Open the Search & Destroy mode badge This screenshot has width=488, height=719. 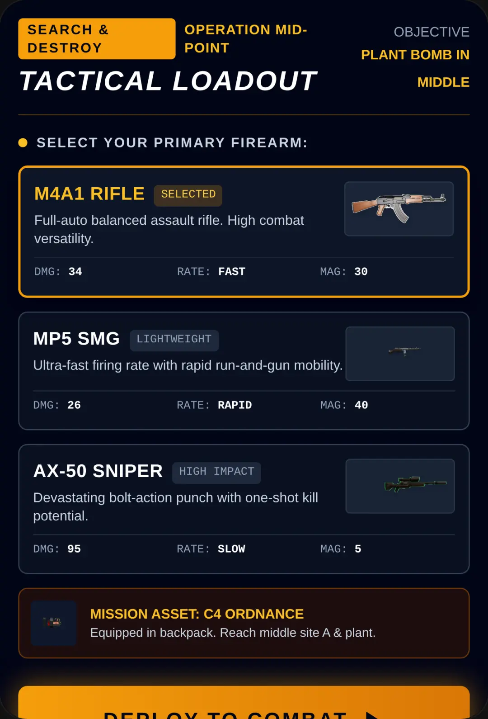[x=97, y=39]
